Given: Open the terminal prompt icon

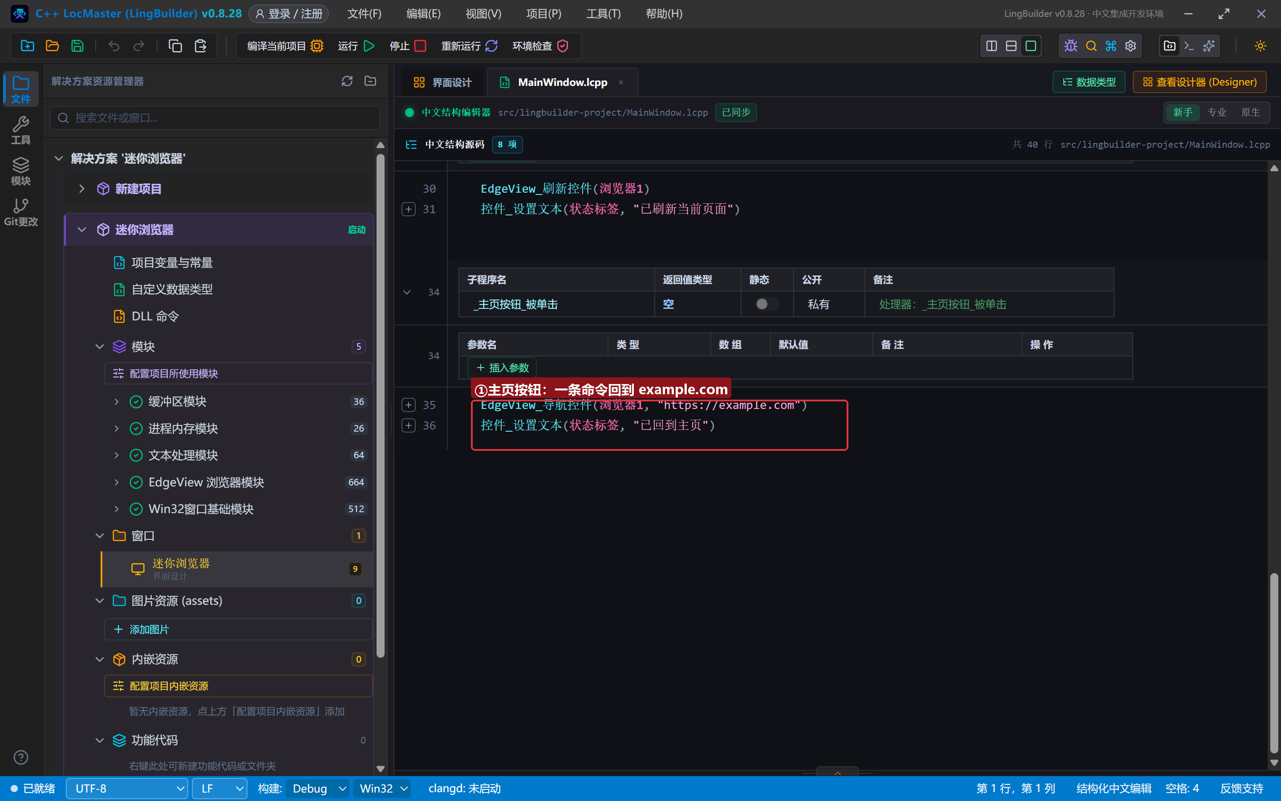Looking at the screenshot, I should [x=1189, y=46].
